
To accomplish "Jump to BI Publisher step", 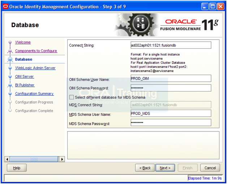I will [x=25, y=85].
